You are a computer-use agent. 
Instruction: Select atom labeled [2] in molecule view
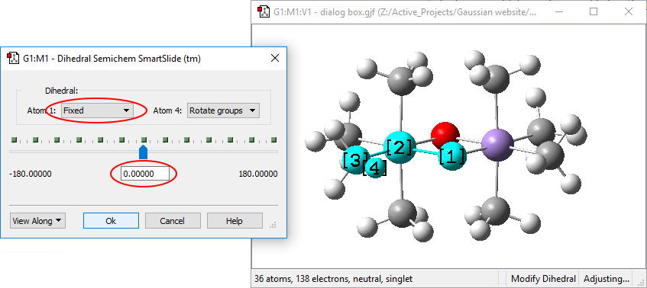399,148
